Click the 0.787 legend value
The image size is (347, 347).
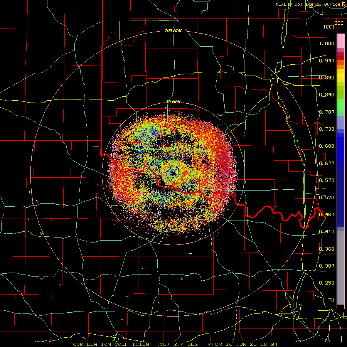click(327, 112)
